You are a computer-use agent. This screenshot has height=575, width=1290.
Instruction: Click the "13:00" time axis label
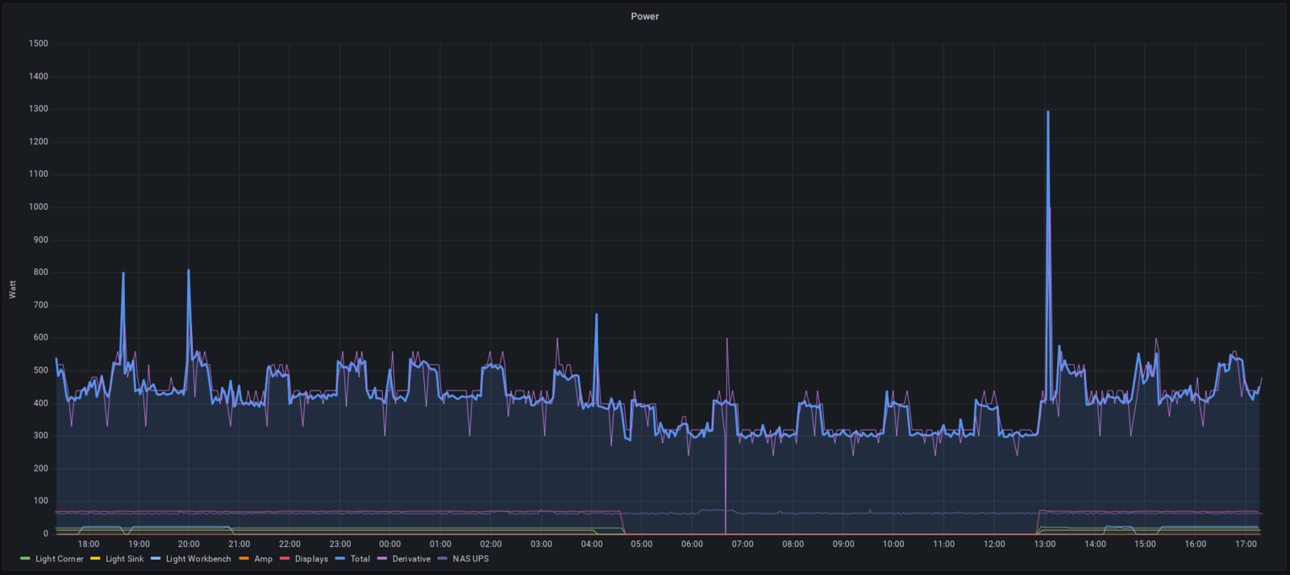(1045, 544)
